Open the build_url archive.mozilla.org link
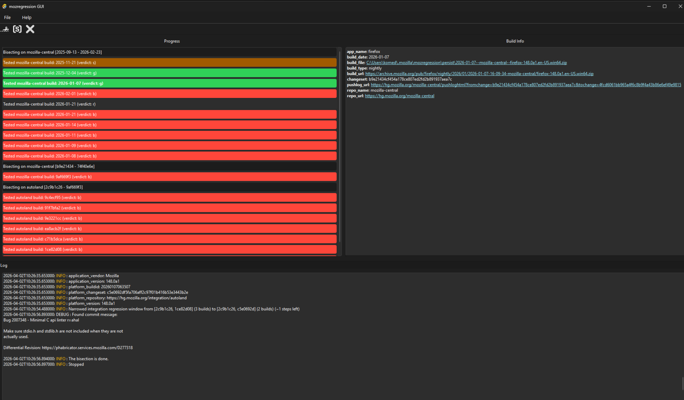The image size is (684, 400). point(479,74)
